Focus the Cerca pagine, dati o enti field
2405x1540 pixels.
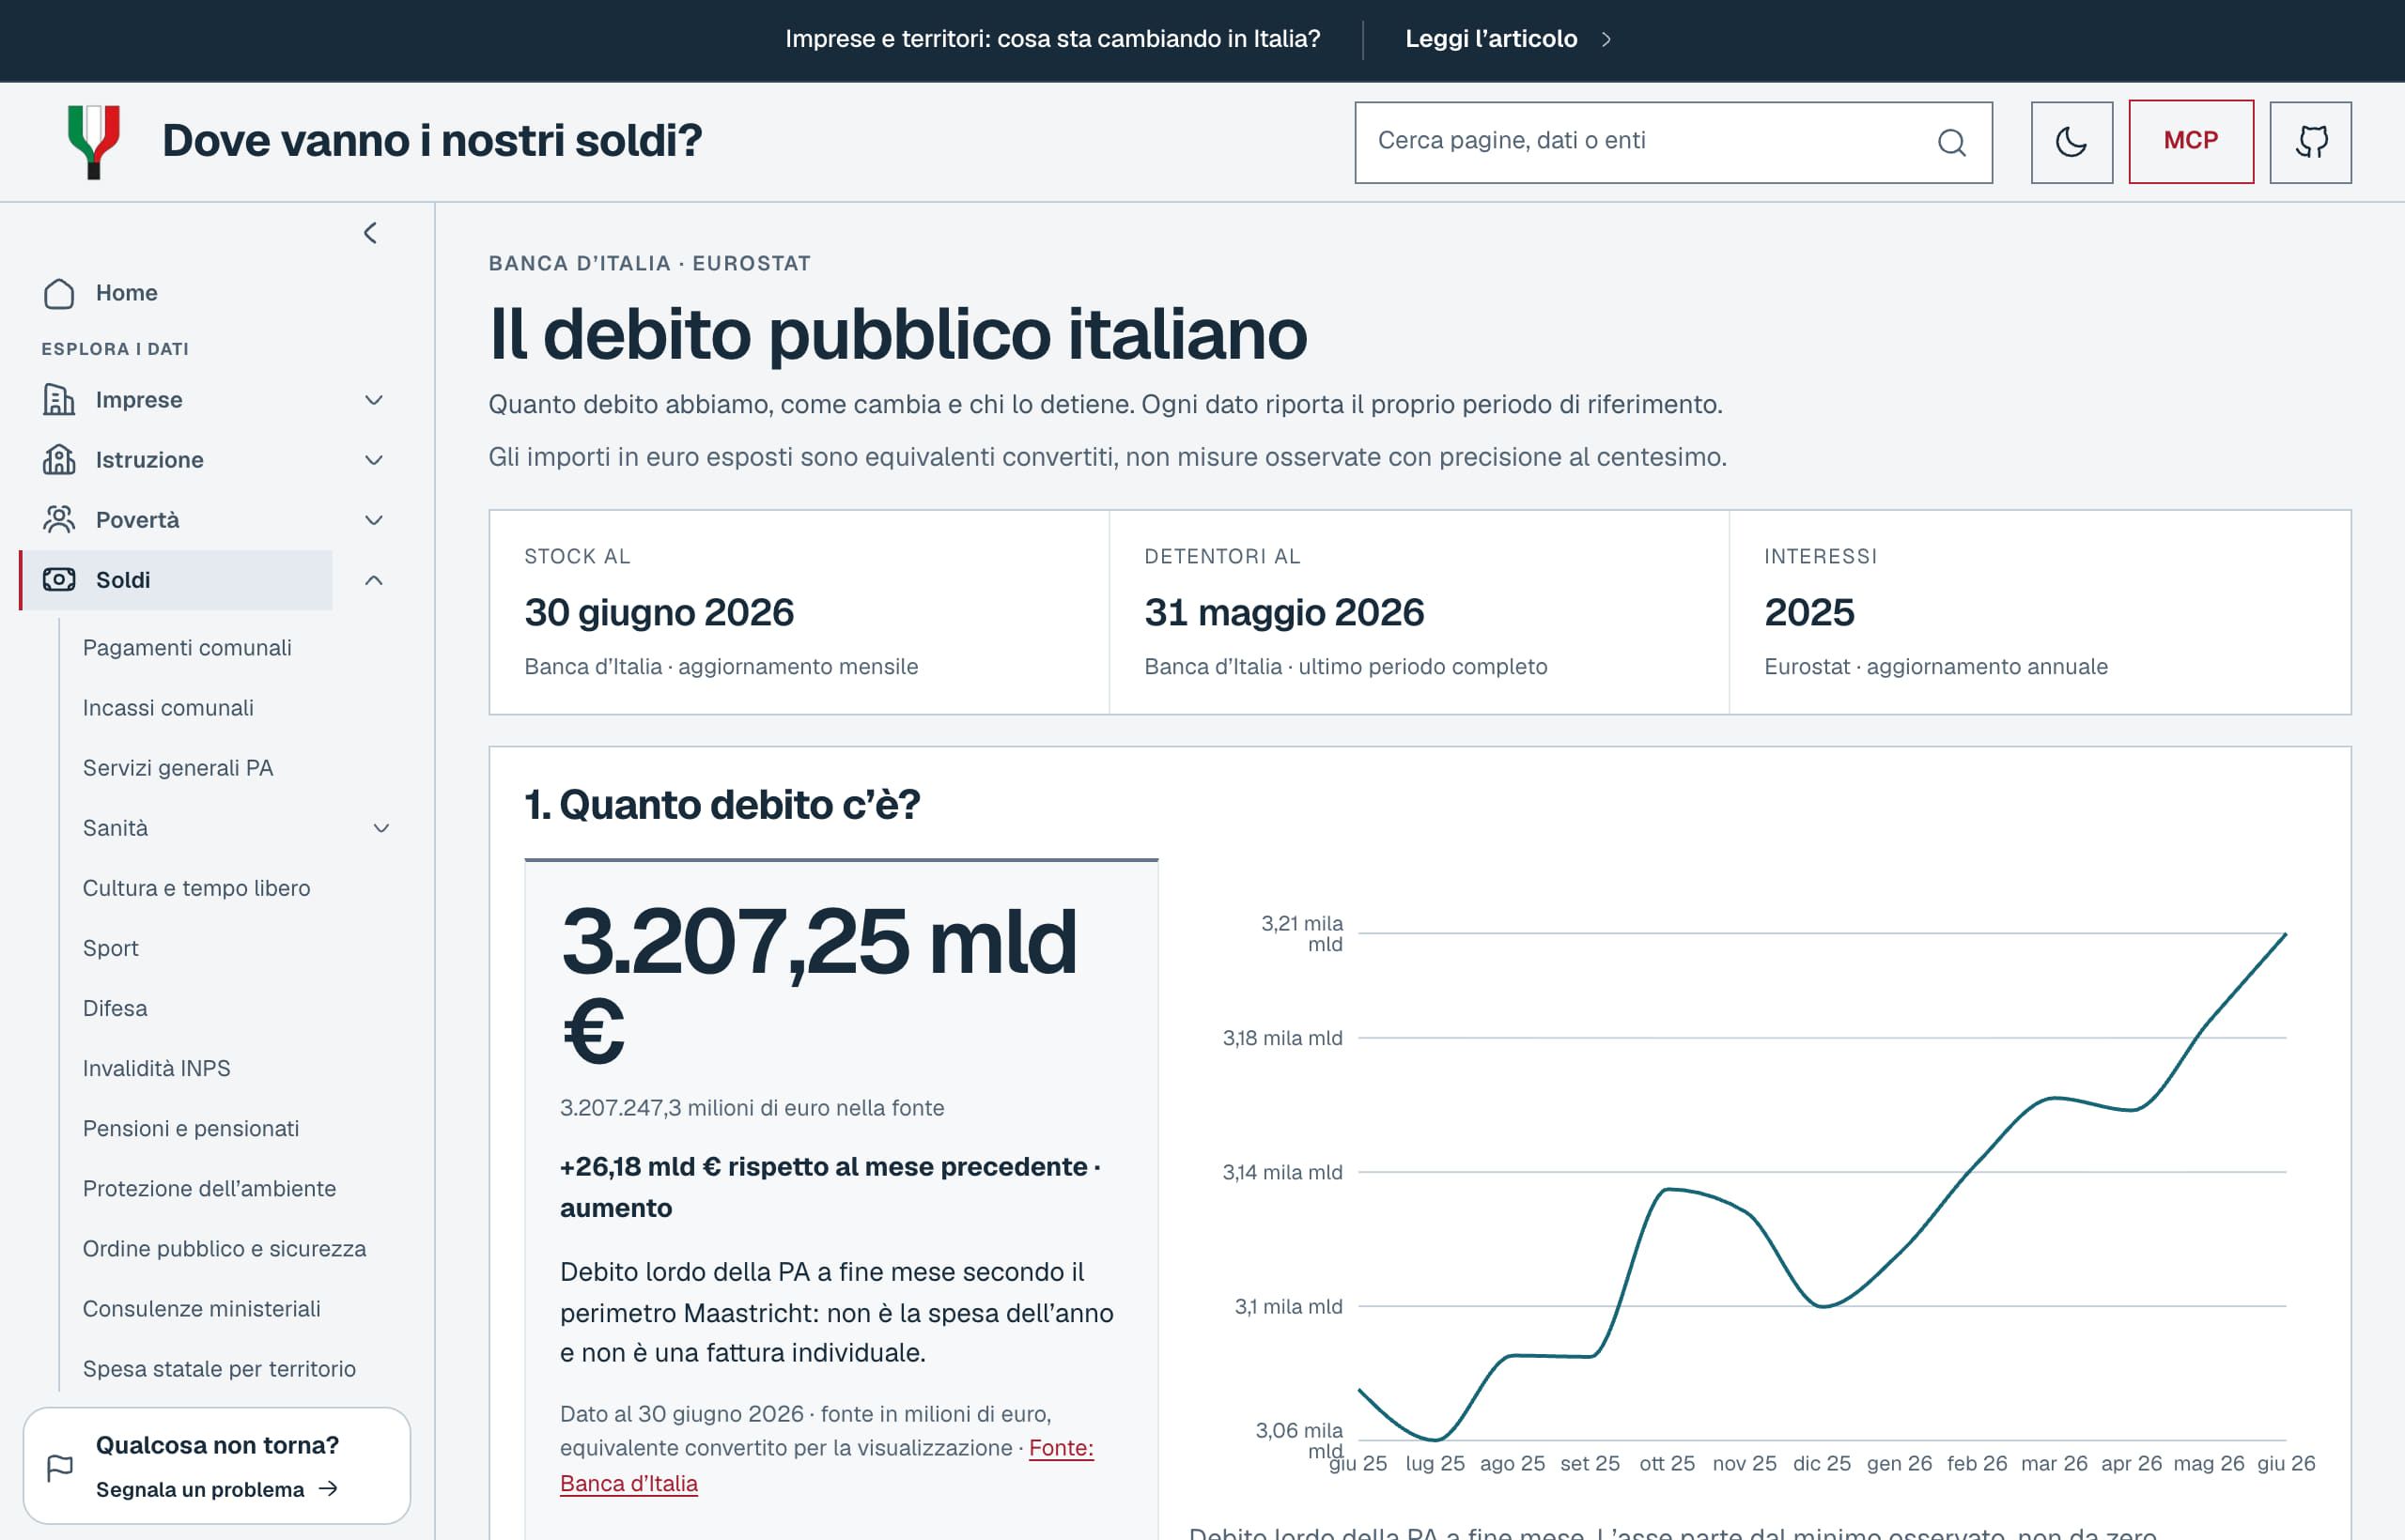point(1672,142)
